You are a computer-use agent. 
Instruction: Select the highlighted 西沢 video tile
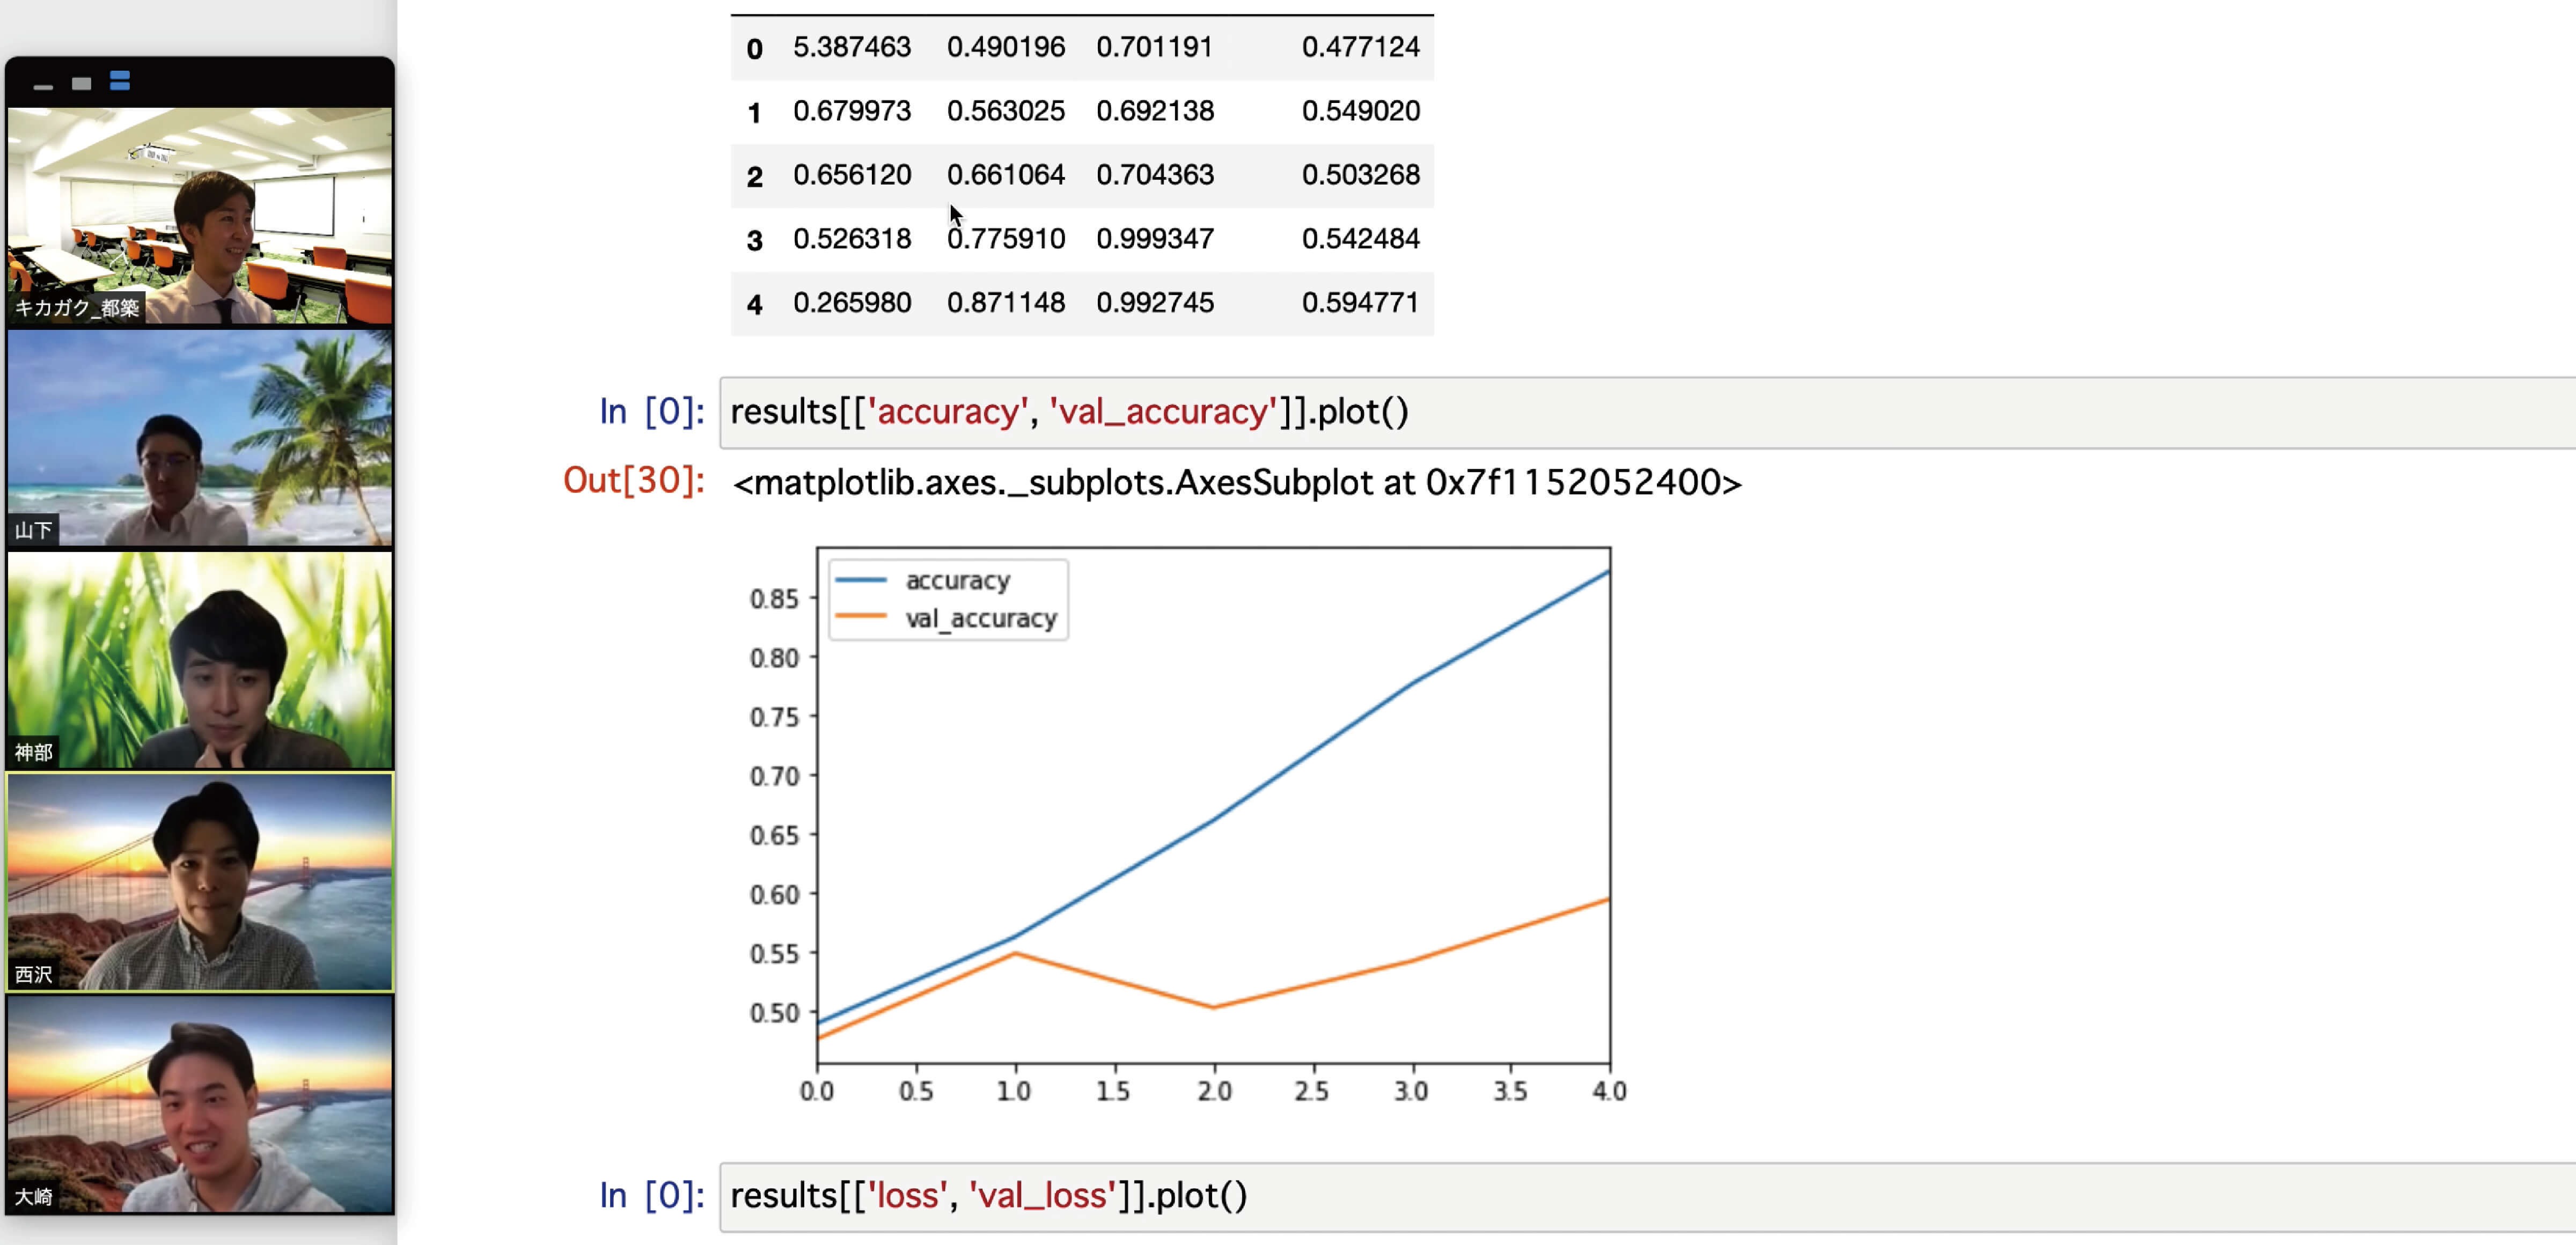tap(200, 881)
